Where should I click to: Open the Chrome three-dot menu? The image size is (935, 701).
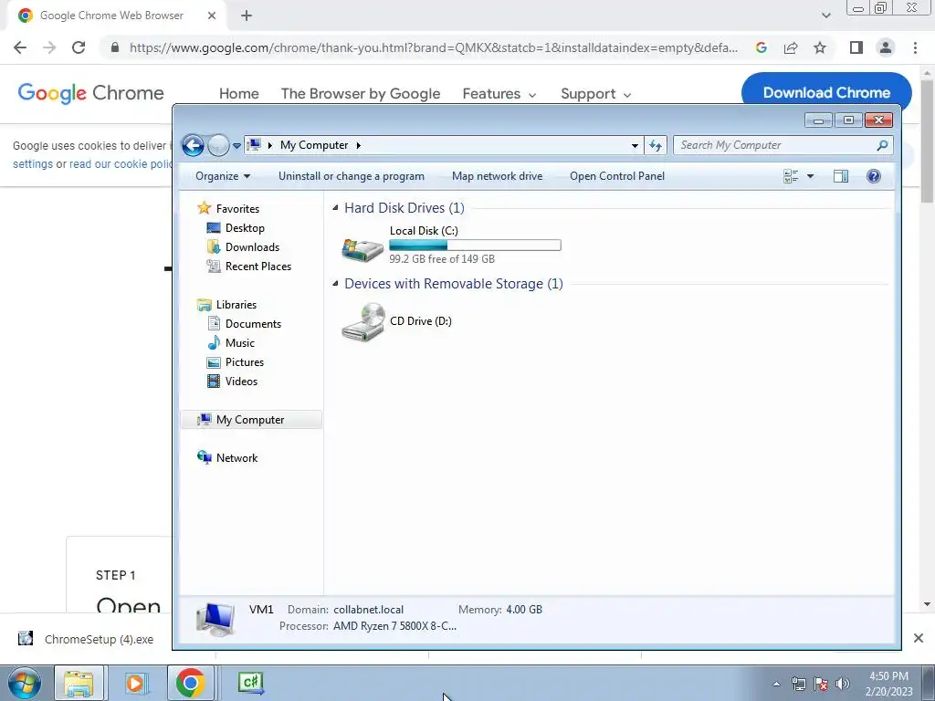(x=915, y=47)
